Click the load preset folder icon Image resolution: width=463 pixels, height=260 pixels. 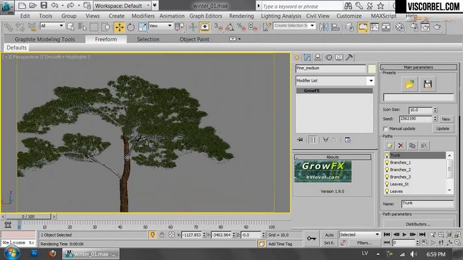410,84
